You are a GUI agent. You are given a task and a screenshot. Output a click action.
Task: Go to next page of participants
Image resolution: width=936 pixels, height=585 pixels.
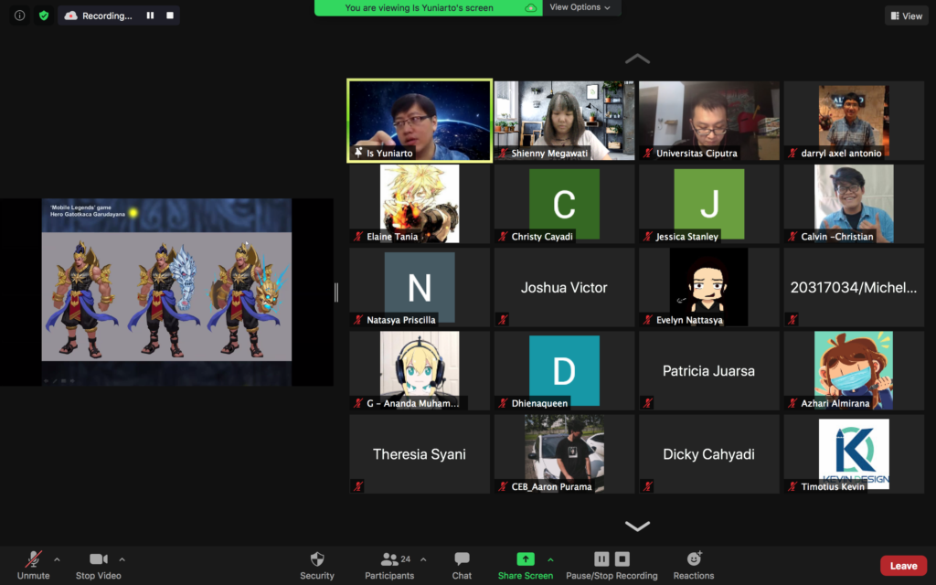(x=637, y=526)
